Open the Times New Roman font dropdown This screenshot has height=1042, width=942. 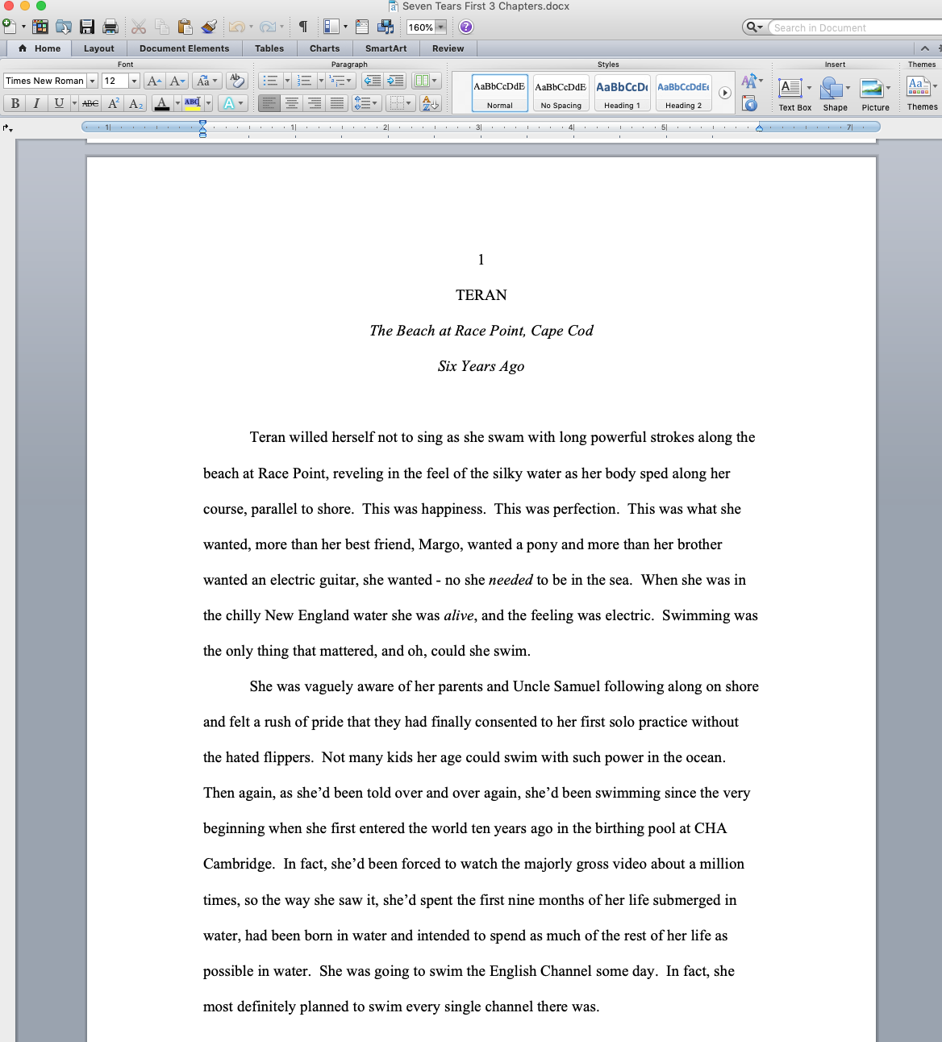93,81
